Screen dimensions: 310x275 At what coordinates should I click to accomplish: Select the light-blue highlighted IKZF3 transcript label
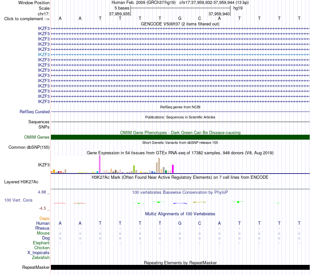pos(44,54)
